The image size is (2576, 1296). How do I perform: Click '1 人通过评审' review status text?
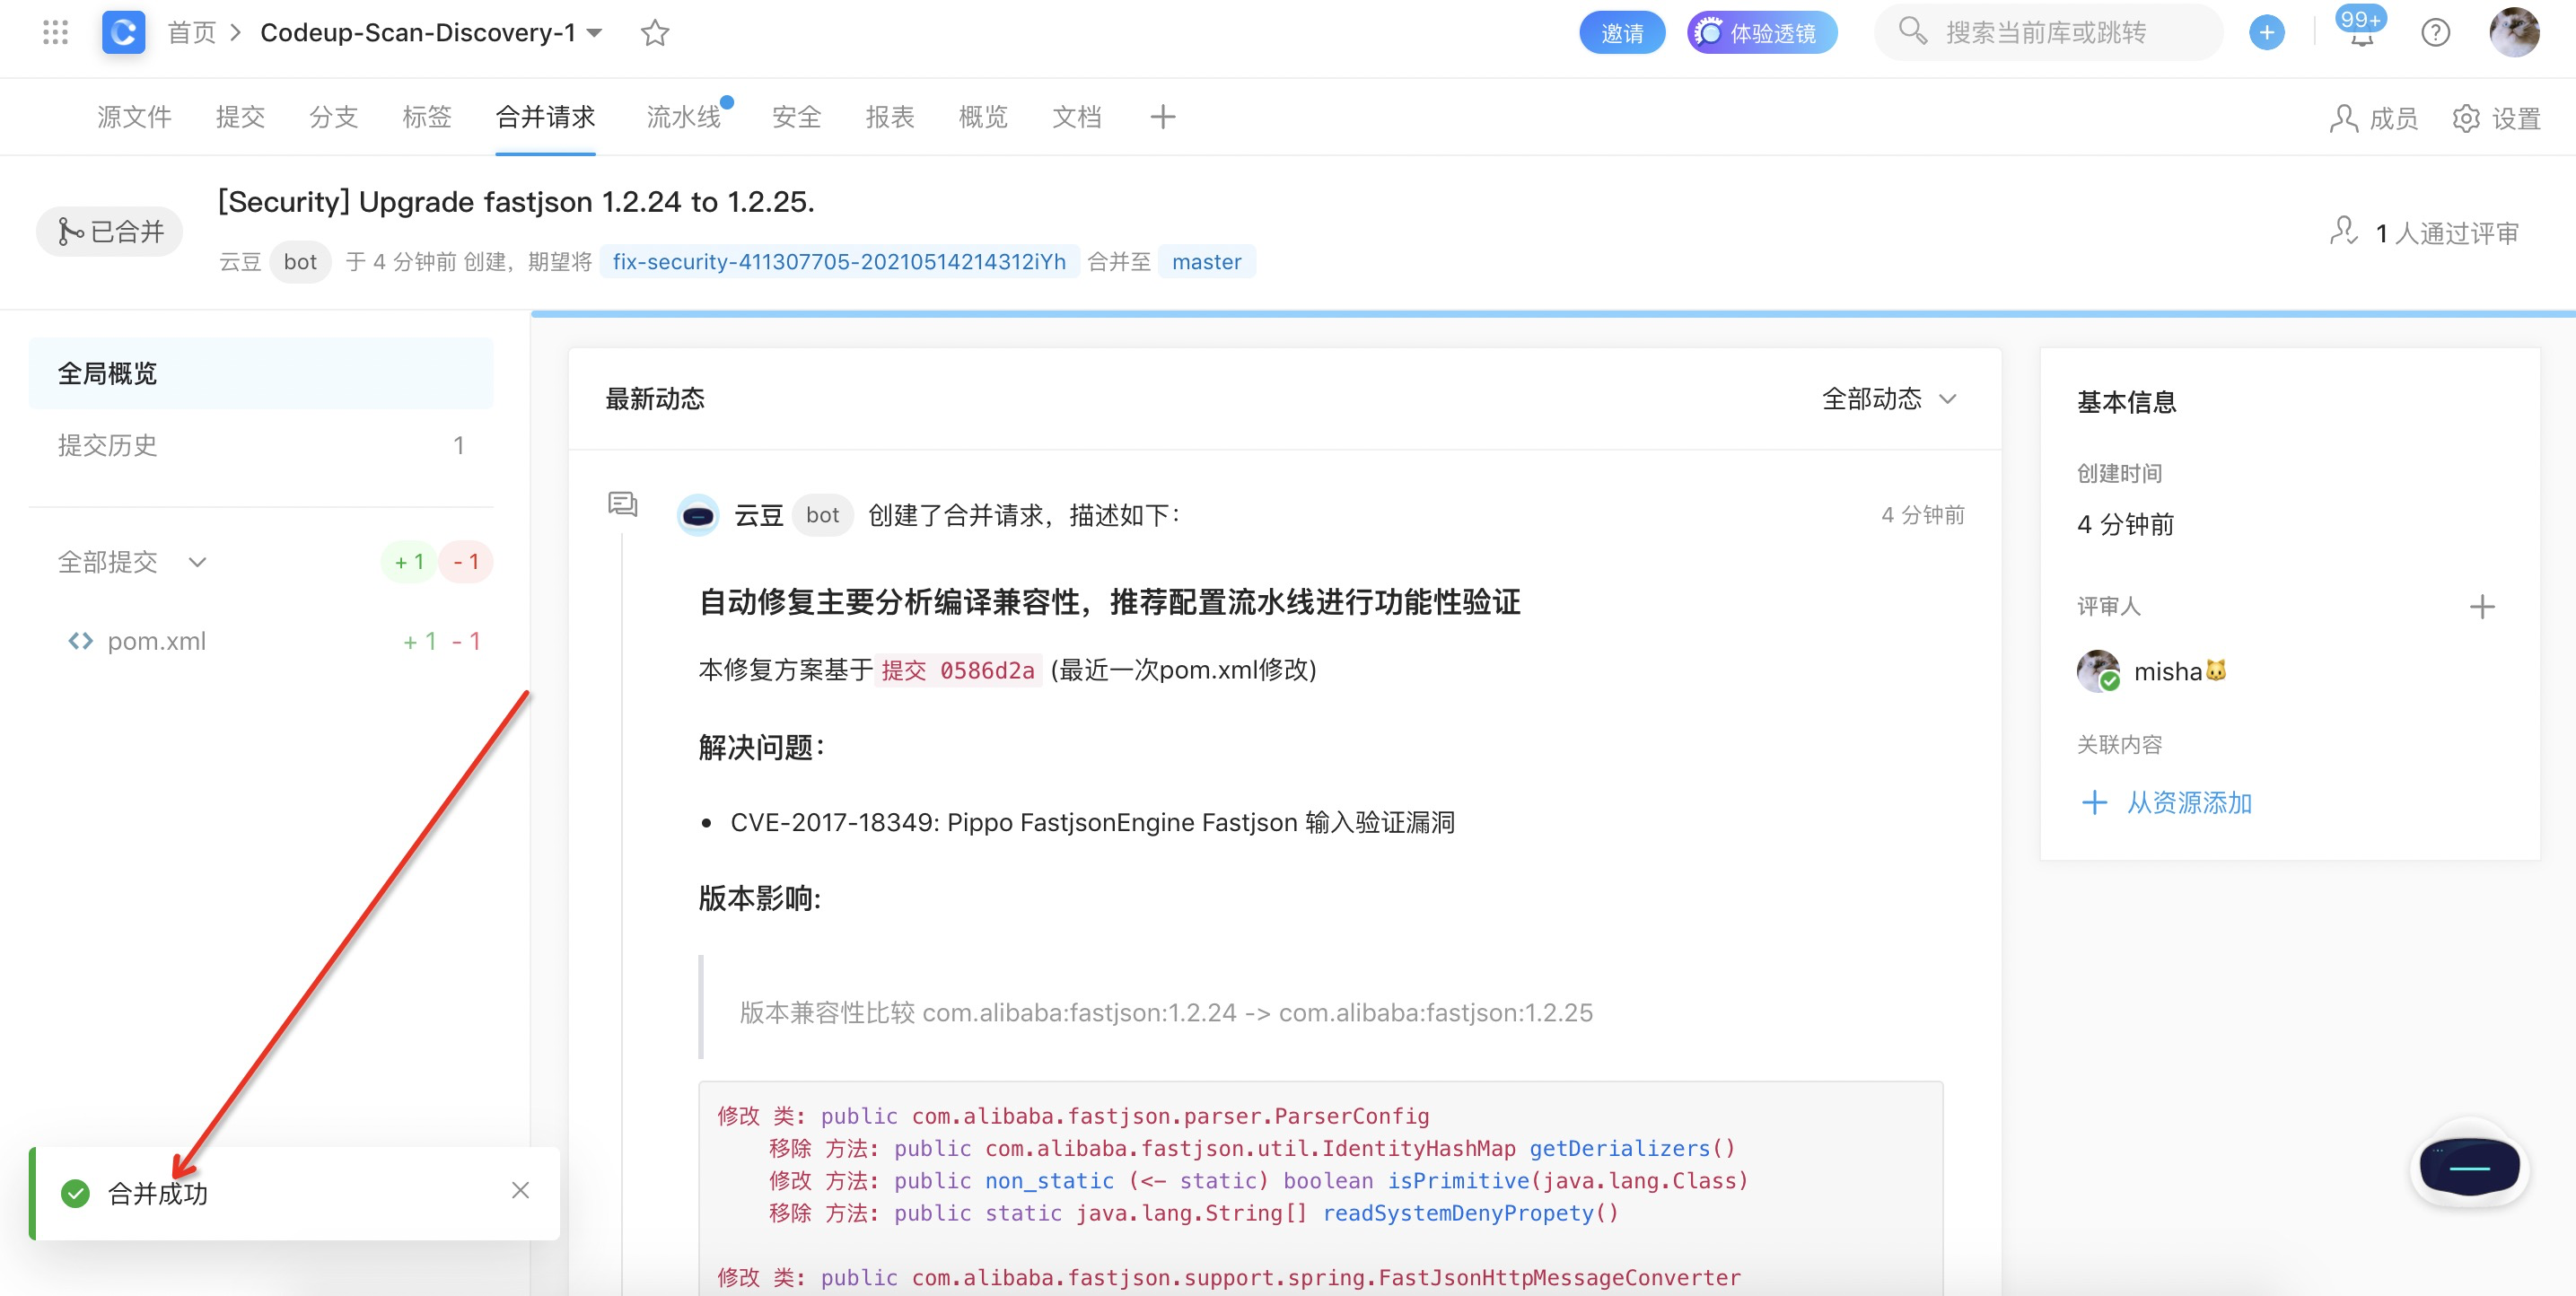point(2447,233)
